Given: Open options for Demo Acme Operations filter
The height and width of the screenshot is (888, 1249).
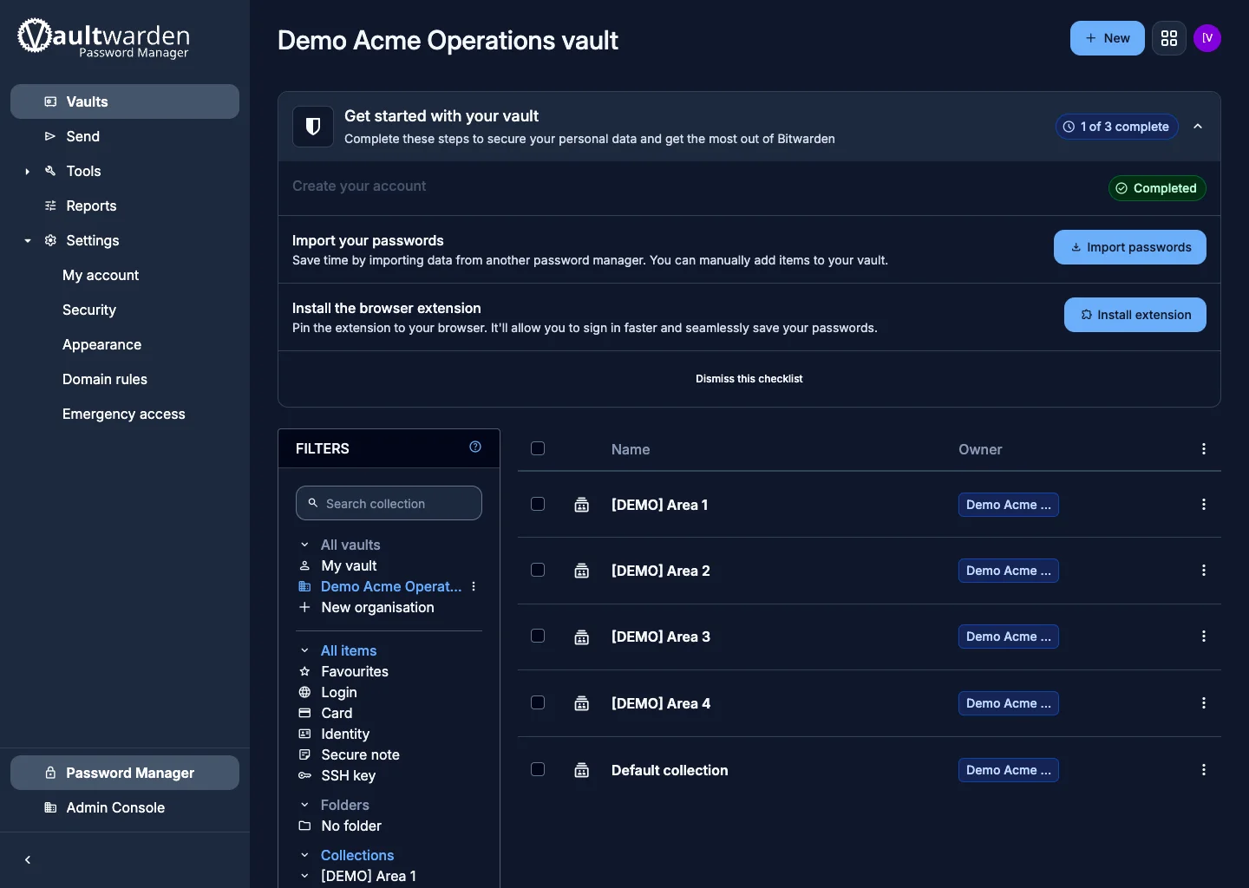Looking at the screenshot, I should click(474, 586).
